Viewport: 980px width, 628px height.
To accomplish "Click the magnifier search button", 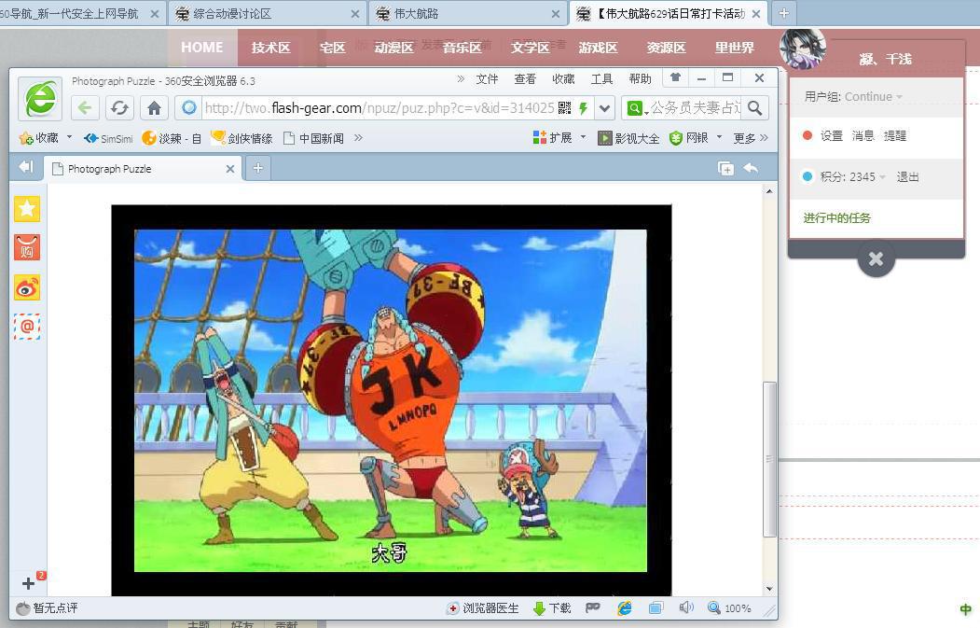I will [x=755, y=108].
